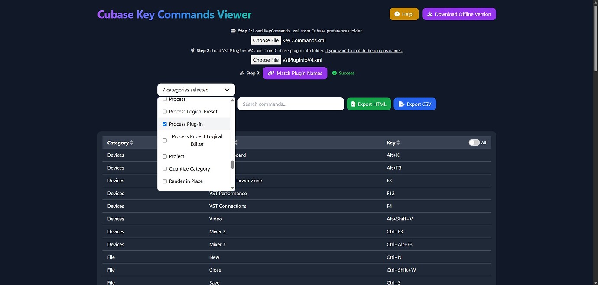The height and width of the screenshot is (285, 598).
Task: Export the commands as CSV
Action: (415, 104)
